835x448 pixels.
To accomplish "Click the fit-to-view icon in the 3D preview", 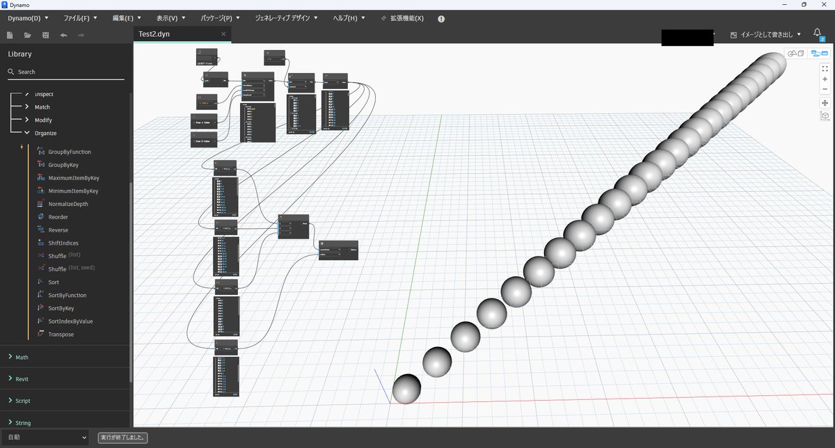I will tap(825, 69).
